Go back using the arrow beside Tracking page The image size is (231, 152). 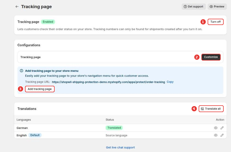pyautogui.click(x=17, y=7)
